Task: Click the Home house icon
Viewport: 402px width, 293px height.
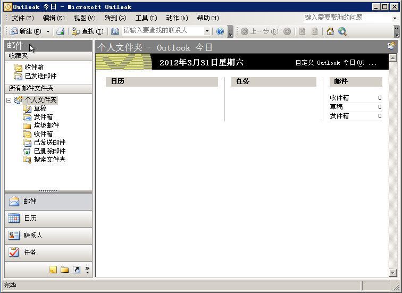Action: 330,31
